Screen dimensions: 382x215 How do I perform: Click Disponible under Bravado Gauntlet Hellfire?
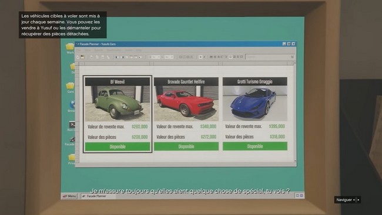point(186,146)
